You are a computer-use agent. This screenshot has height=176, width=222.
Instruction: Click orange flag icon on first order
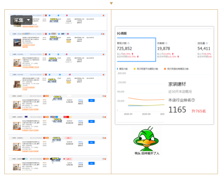[x=104, y=15]
